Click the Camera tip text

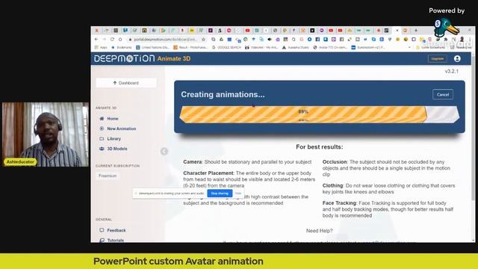click(247, 162)
